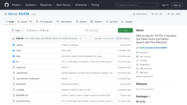Open the green Code dropdown button

point(125,30)
